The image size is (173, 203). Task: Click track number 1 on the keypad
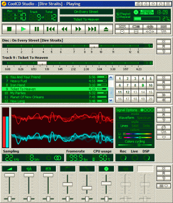tap(120, 79)
